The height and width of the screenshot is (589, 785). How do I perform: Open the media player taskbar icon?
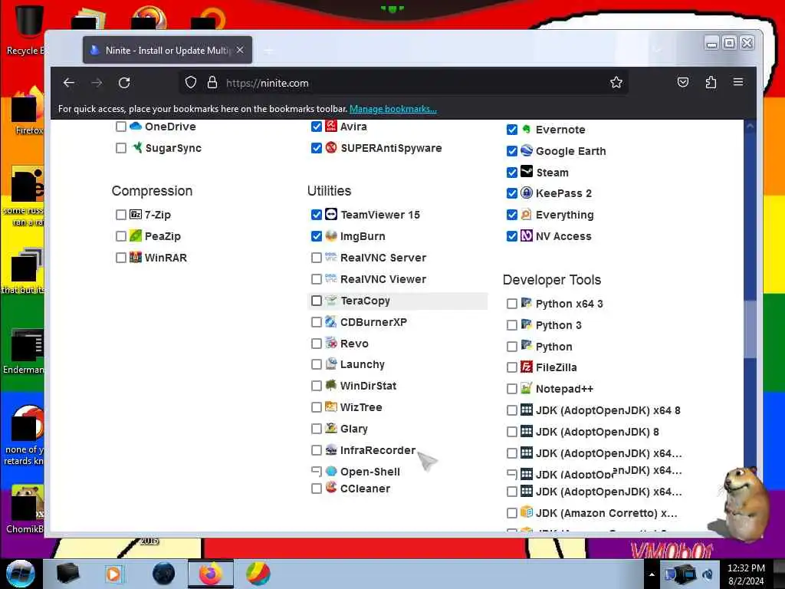click(113, 574)
